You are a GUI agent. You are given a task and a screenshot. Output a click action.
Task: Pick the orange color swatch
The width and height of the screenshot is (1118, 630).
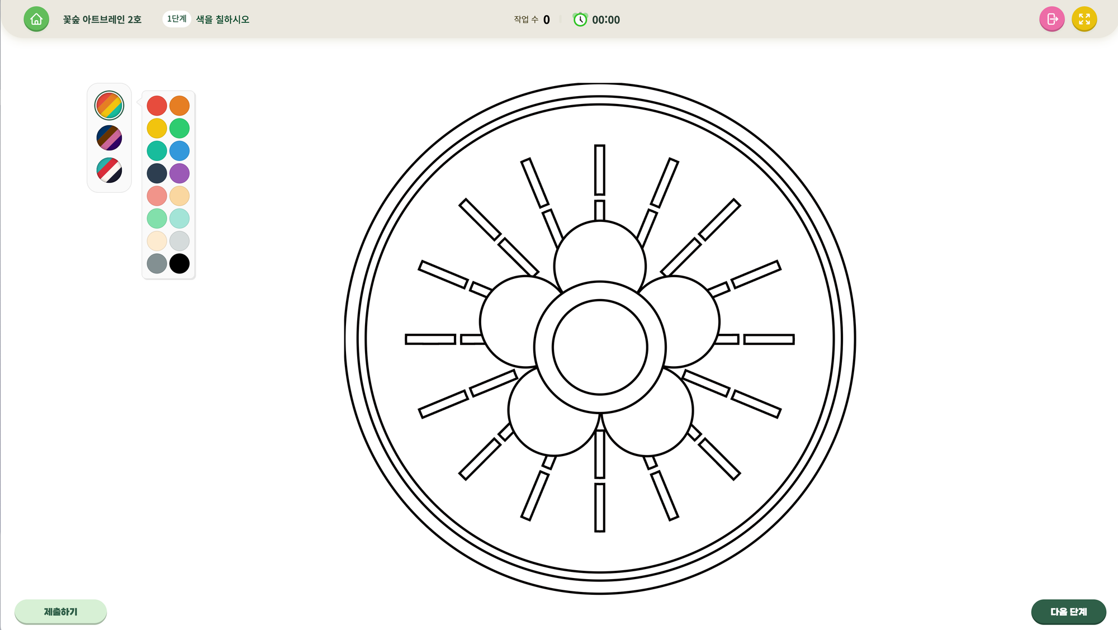(x=179, y=106)
